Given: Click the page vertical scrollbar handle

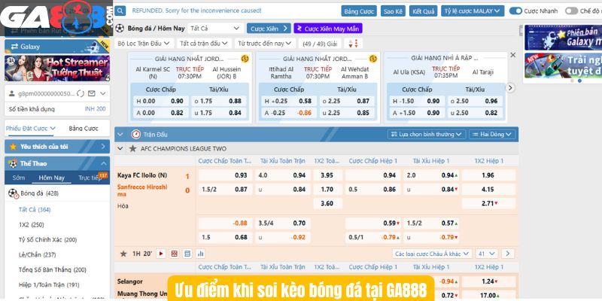Looking at the screenshot, I should point(521,30).
